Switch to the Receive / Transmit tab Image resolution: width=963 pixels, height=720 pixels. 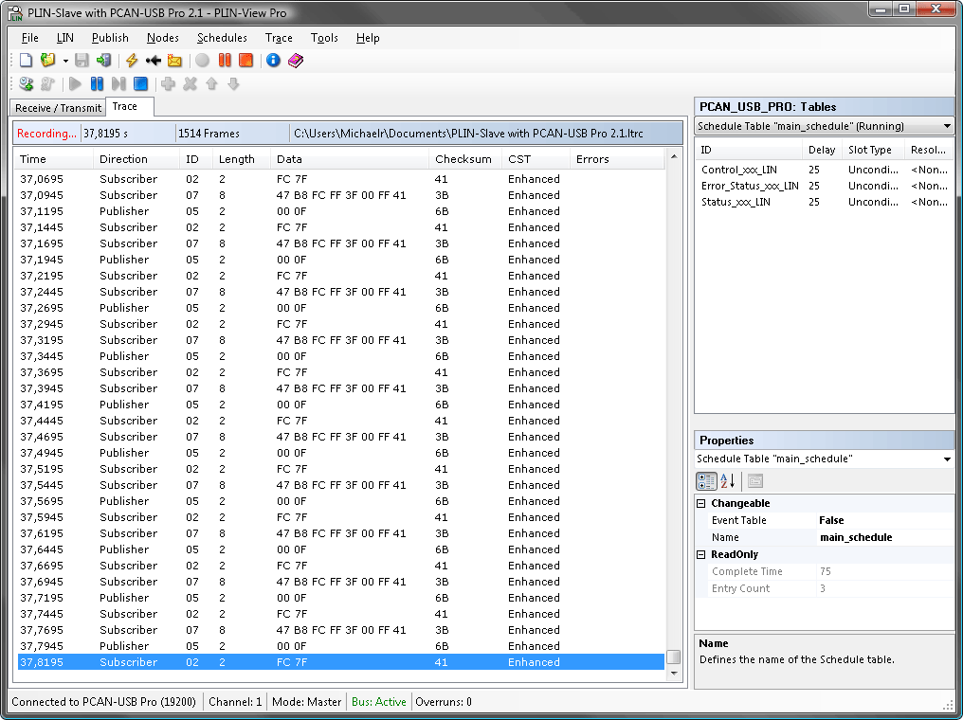click(x=58, y=108)
